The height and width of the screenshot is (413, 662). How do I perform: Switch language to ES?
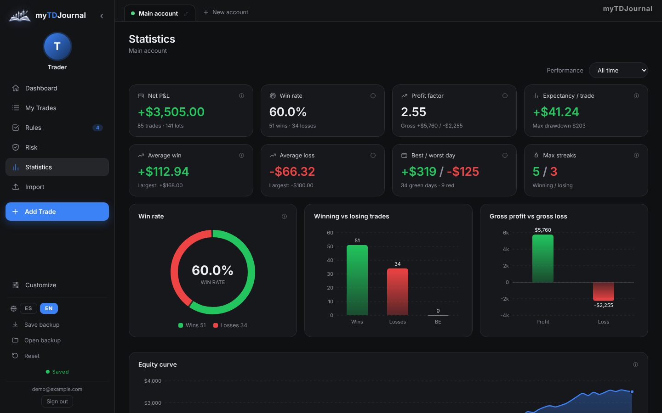pyautogui.click(x=28, y=308)
